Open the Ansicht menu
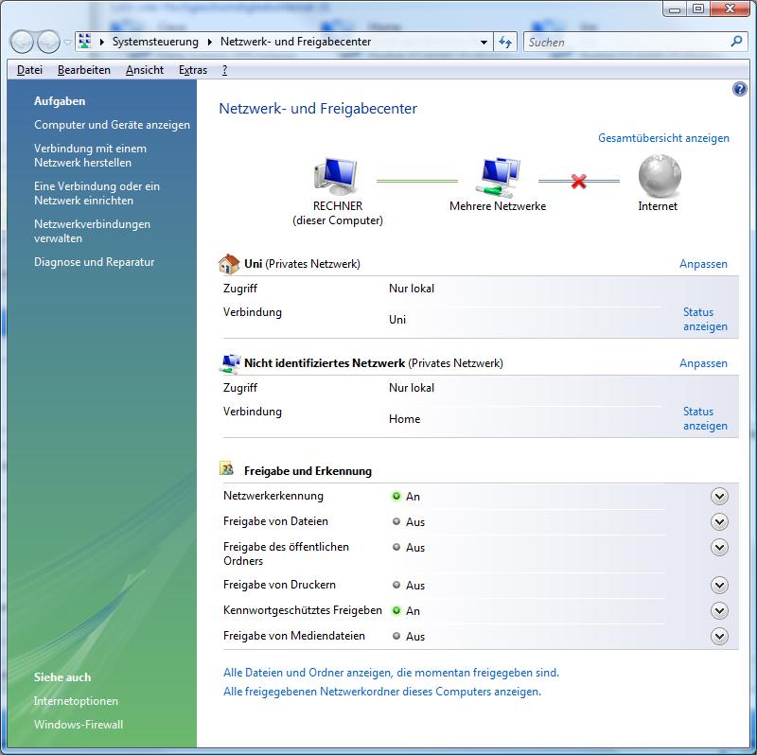 [x=145, y=70]
